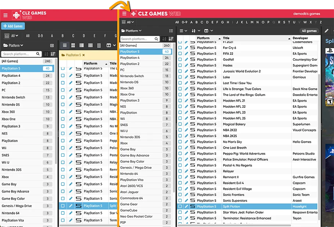Click the PS5 logo in the No Man's Sky row
The height and width of the screenshot is (227, 334).
click(x=193, y=142)
